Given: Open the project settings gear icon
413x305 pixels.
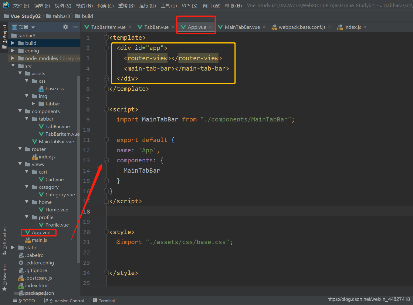Looking at the screenshot, I should (65, 27).
